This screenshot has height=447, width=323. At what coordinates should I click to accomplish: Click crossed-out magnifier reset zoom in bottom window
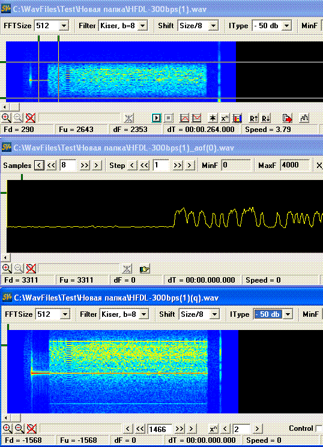tap(31, 428)
